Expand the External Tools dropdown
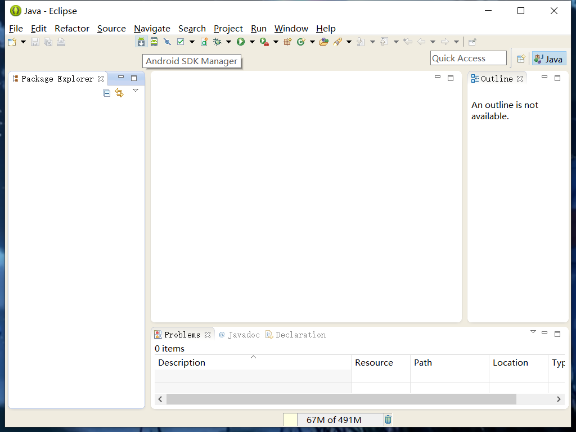 tap(276, 42)
